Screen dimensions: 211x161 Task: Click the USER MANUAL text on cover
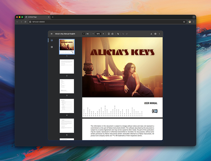click(151, 103)
